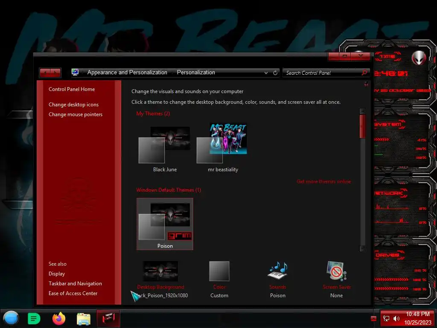The height and width of the screenshot is (328, 437).
Task: Click the alien head logo on the widget
Action: [x=419, y=58]
